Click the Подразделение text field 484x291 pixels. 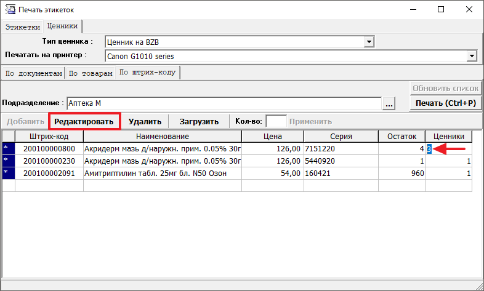[x=223, y=103]
